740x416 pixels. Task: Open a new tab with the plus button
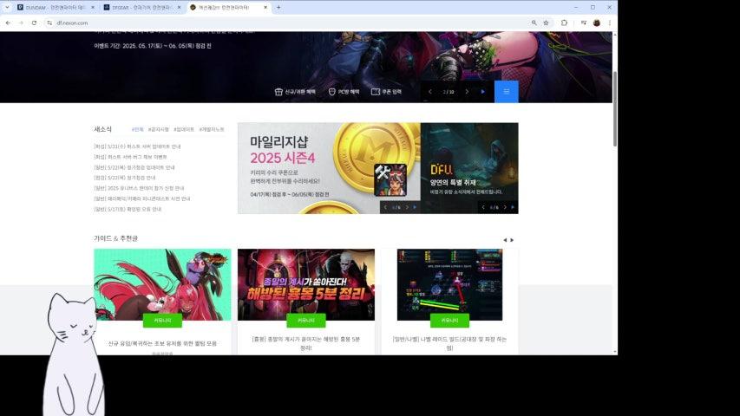coord(278,7)
